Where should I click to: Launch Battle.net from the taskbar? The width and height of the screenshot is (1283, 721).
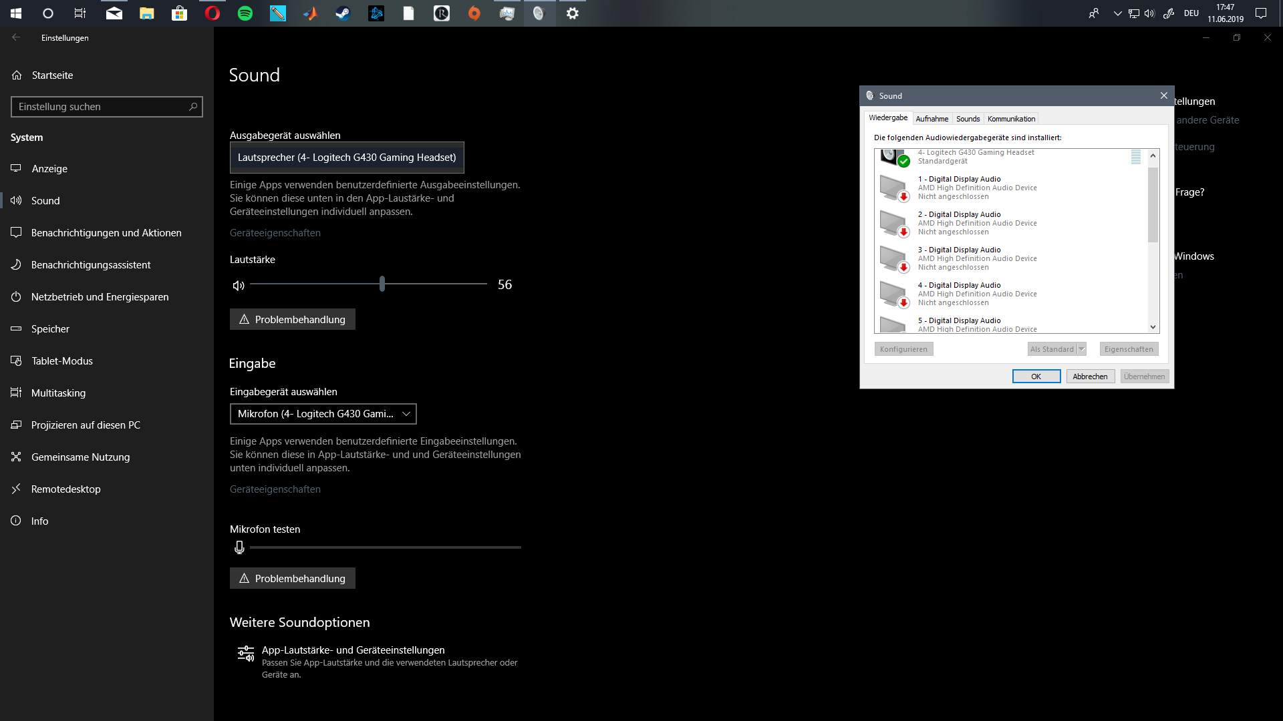coord(376,13)
